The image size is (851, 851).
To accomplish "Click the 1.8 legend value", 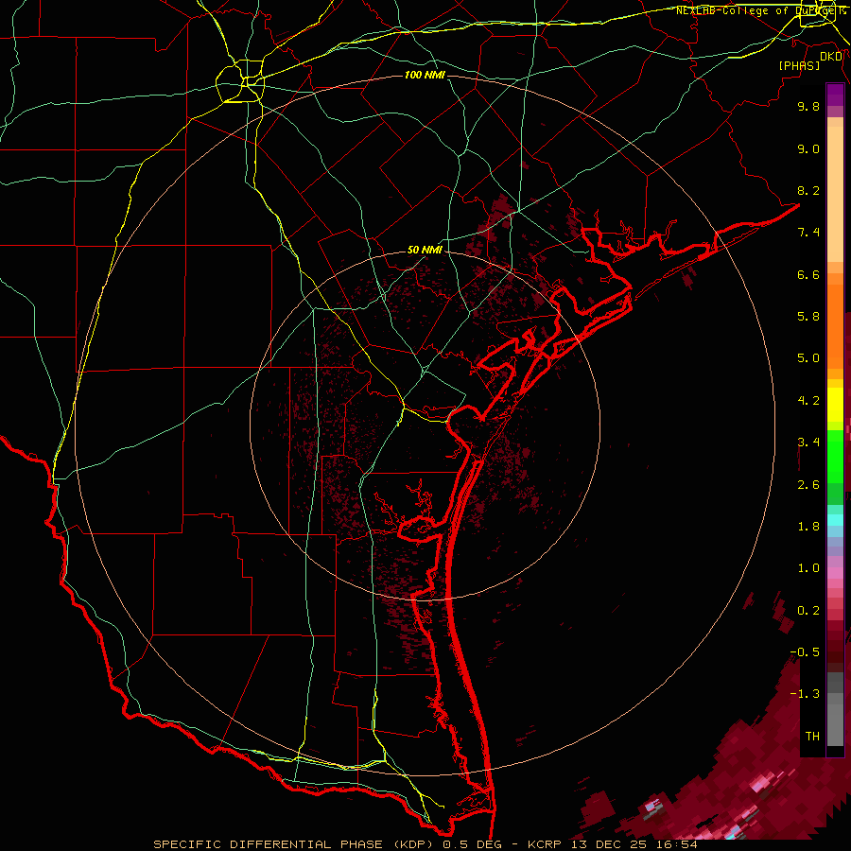I will pos(808,527).
